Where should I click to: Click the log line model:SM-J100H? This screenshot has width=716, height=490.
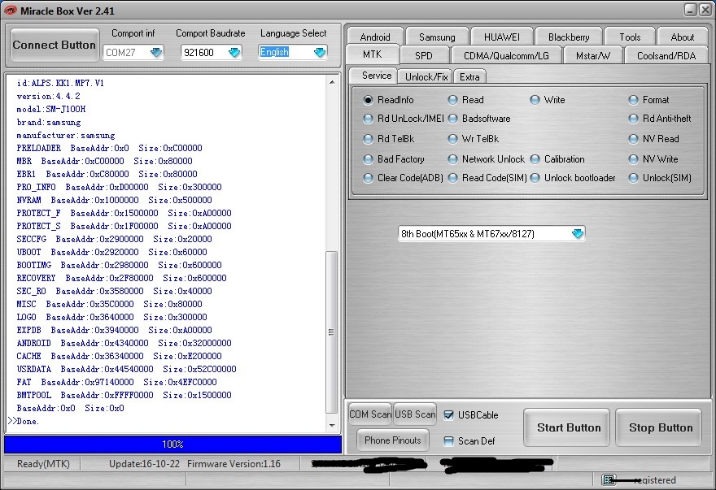pos(50,109)
